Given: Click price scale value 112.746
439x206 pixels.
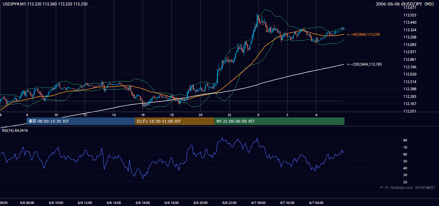Looking at the screenshot, I should (409, 67).
